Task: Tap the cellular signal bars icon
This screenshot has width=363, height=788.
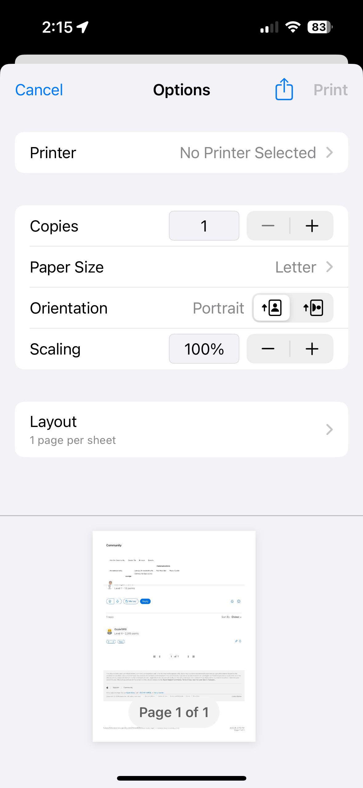Action: click(x=269, y=27)
